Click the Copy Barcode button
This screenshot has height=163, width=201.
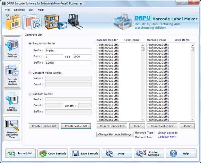[53, 153]
